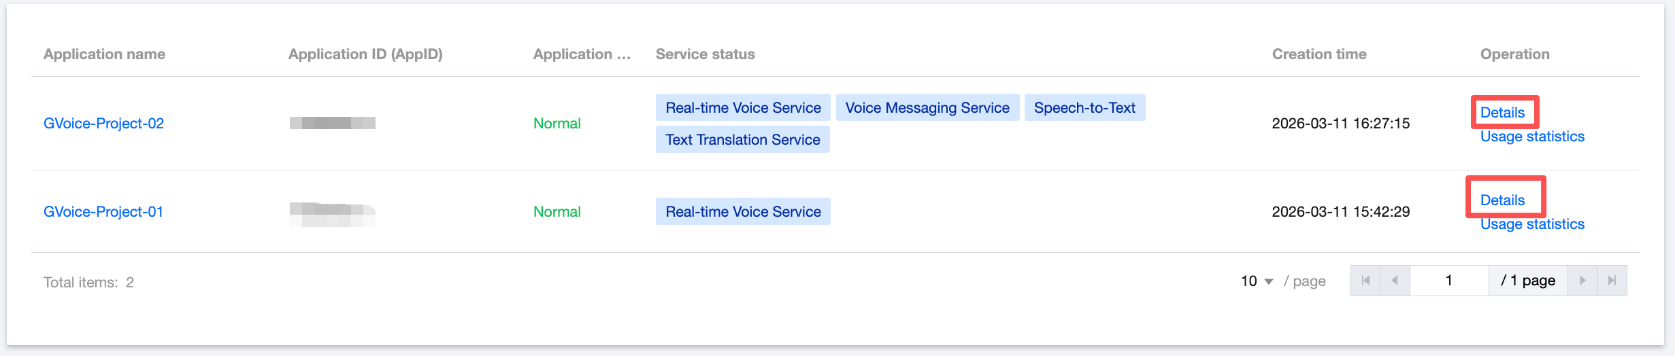Click the Speech-to-Text service tag

pyautogui.click(x=1084, y=108)
